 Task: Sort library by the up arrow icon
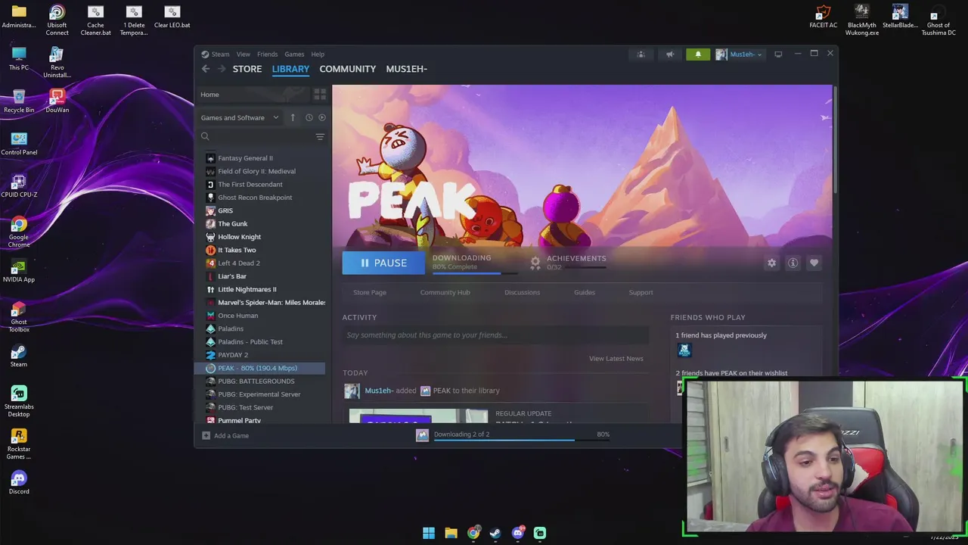point(293,117)
